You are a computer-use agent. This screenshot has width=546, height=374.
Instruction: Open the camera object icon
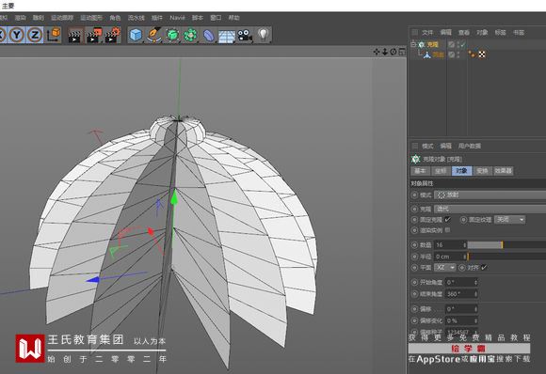[x=245, y=36]
